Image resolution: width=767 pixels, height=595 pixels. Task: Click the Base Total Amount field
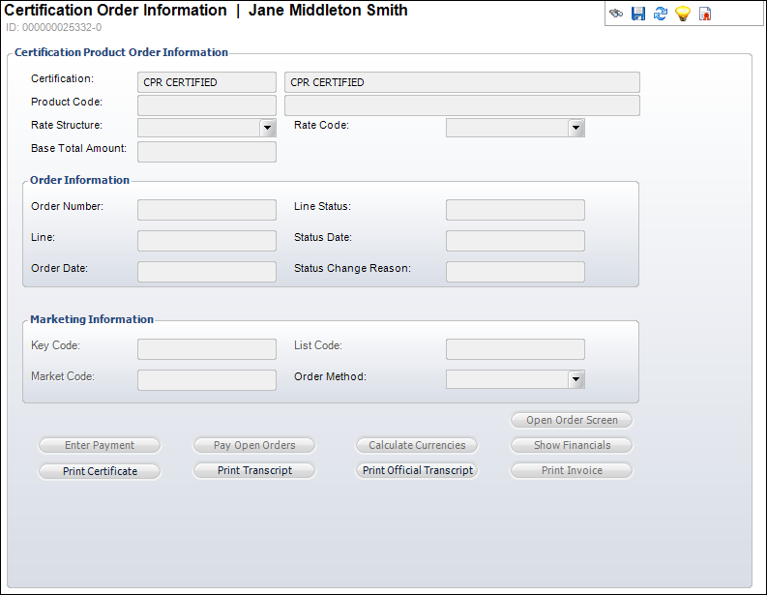click(207, 152)
